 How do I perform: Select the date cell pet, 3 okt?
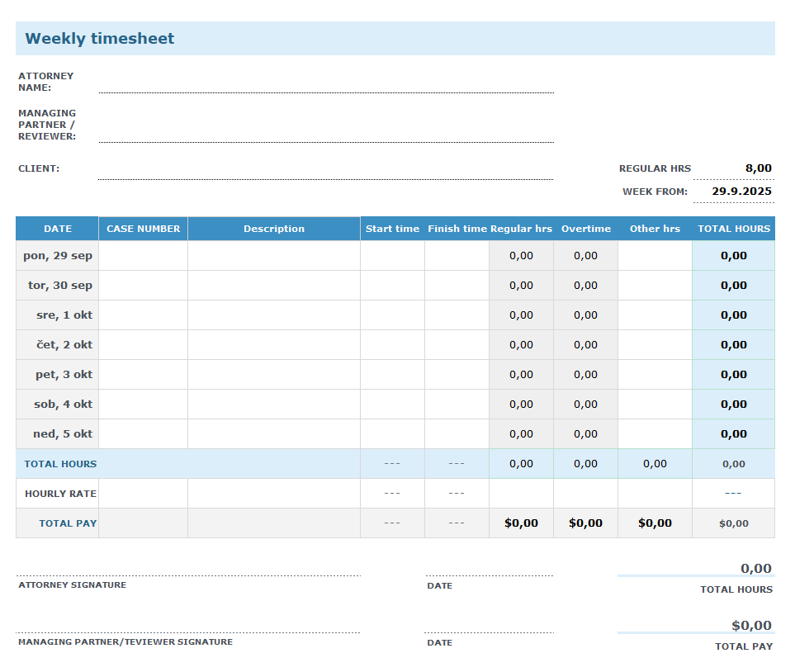coord(57,375)
